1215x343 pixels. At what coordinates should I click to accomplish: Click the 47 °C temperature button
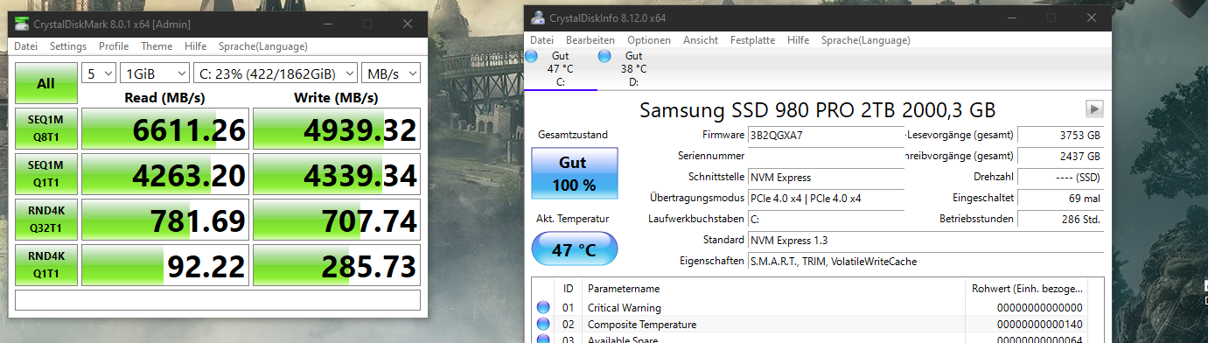click(575, 250)
